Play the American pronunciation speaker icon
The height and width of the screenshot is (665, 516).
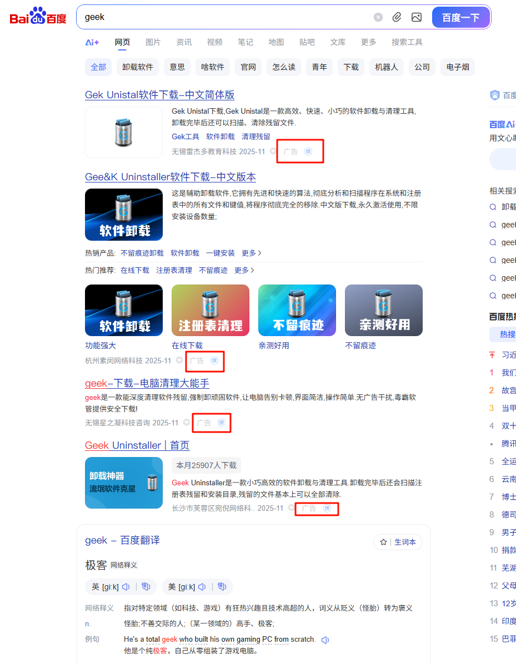coord(202,587)
